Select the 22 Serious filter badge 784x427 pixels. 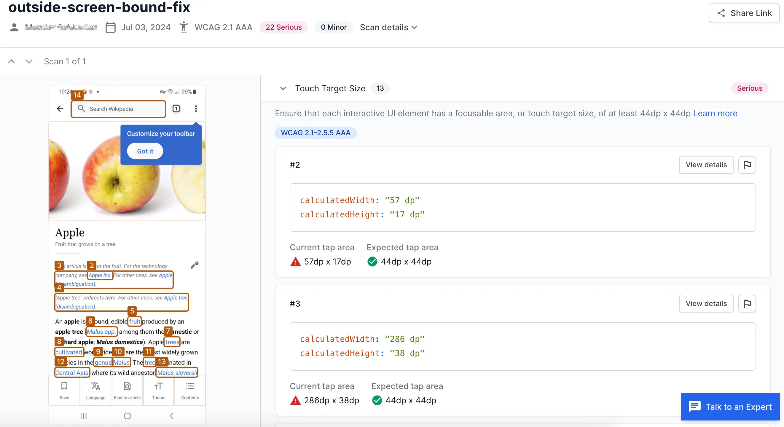(x=283, y=27)
